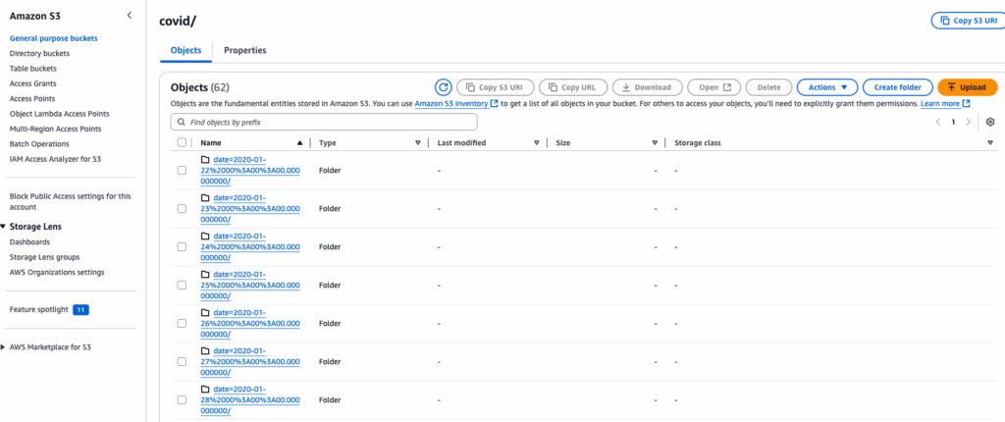Go to previous page arrow

937,122
